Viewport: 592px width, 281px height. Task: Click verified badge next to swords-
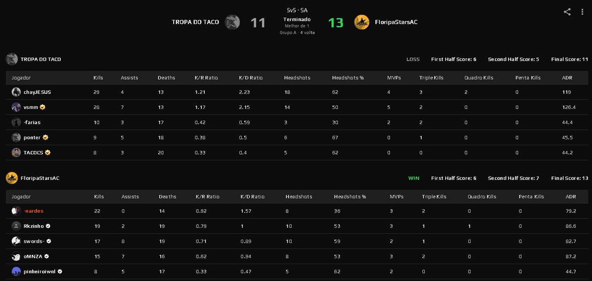coord(49,242)
